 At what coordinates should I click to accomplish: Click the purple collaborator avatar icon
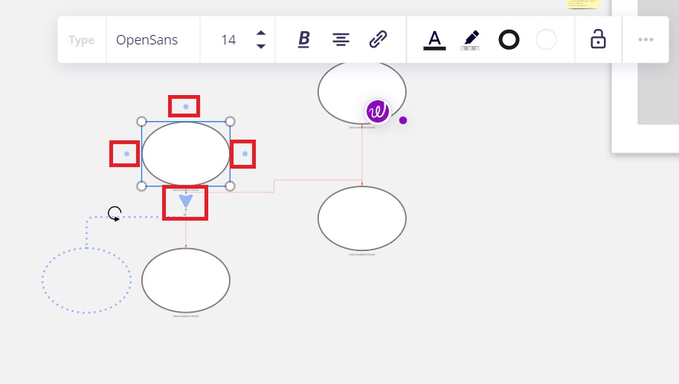coord(378,111)
